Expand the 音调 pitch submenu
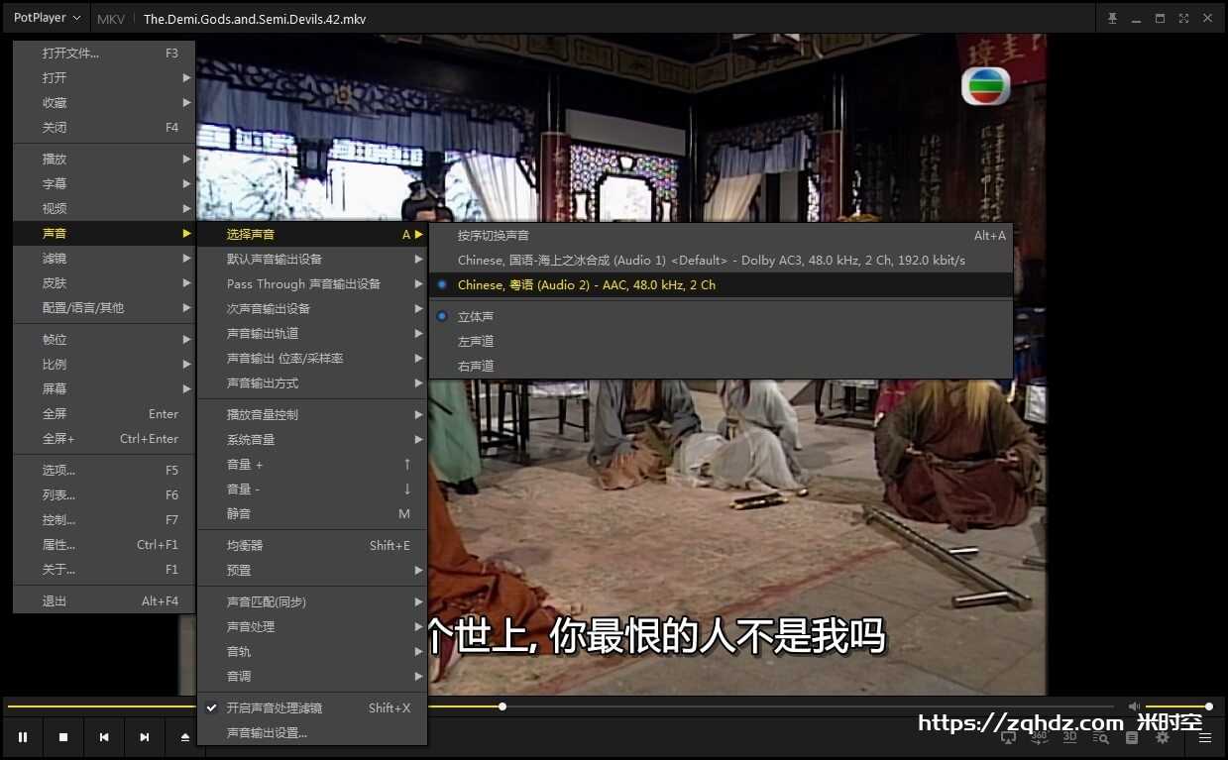 point(312,676)
